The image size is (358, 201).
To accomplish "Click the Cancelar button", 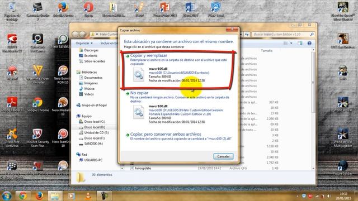I will (x=223, y=156).
